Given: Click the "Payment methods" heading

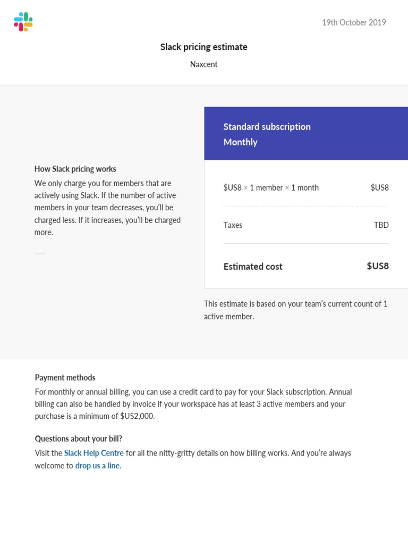Looking at the screenshot, I should point(65,377).
